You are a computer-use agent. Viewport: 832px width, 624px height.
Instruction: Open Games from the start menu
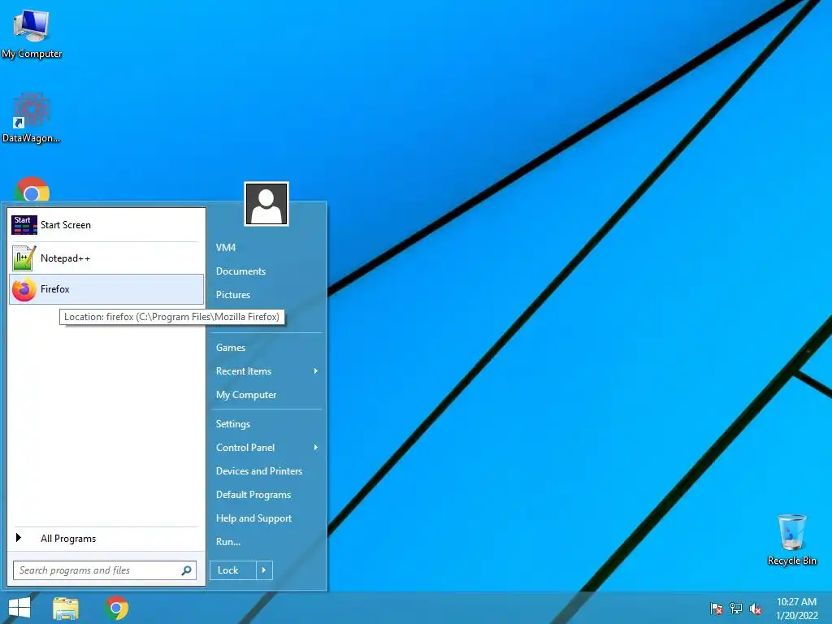click(231, 348)
